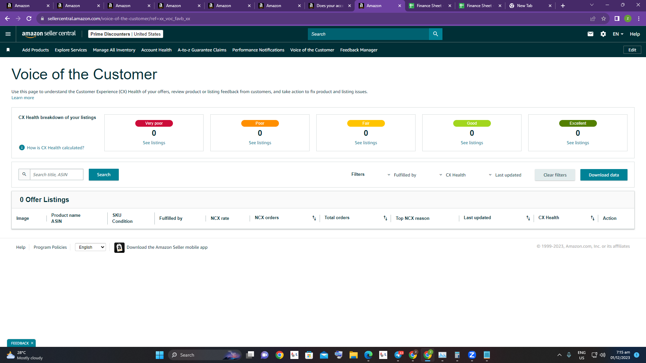Open the hamburger navigation menu
This screenshot has height=363, width=646.
click(8, 34)
